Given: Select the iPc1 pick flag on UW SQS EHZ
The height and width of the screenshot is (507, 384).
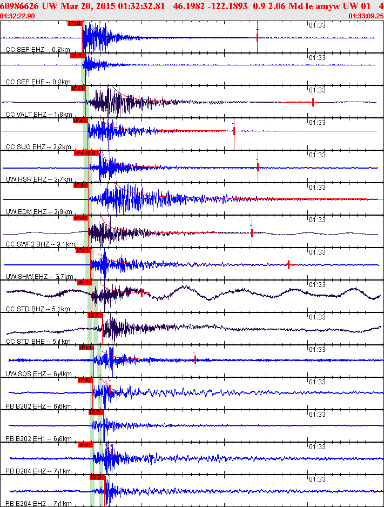Looking at the screenshot, I should point(86,347).
